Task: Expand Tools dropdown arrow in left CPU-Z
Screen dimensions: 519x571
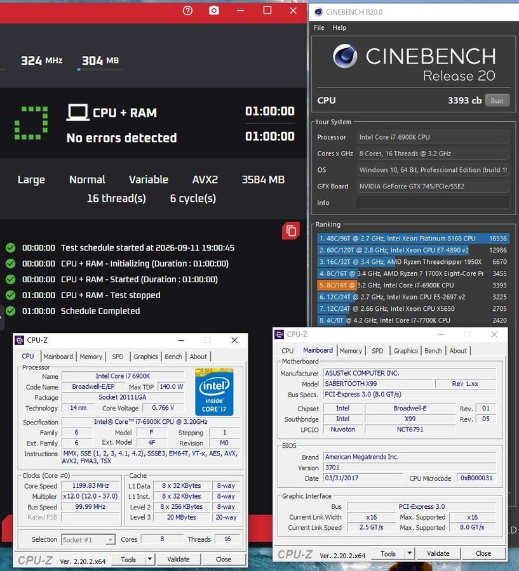Action: (x=149, y=560)
